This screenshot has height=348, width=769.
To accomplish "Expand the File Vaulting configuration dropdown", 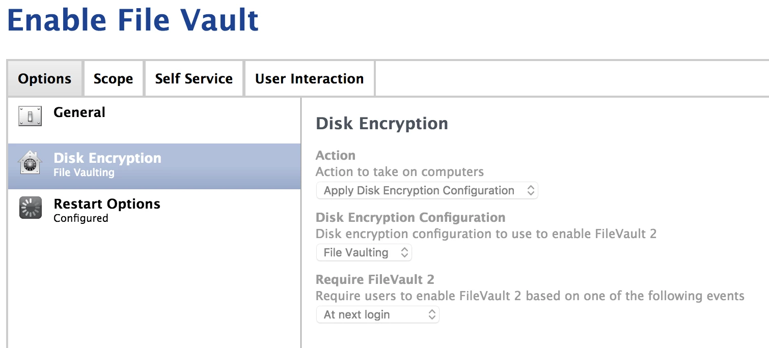I will point(364,252).
